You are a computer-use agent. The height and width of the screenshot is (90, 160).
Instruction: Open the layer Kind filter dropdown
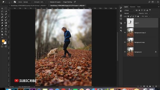tap(129, 10)
